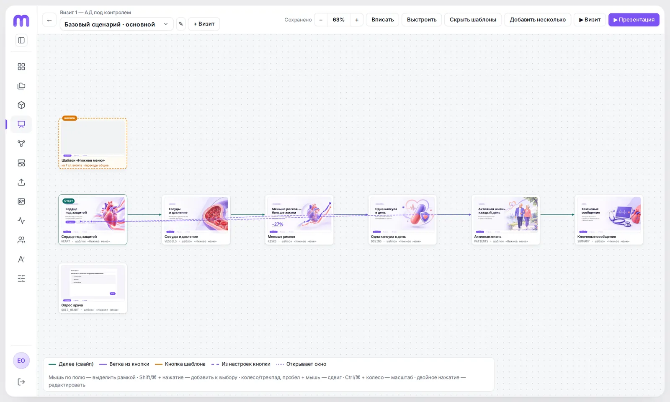
Task: Toggle the sidebar panel icon
Action: 21,40
